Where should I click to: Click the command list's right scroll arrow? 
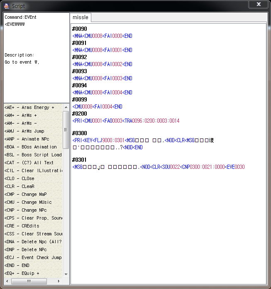pos(59,281)
